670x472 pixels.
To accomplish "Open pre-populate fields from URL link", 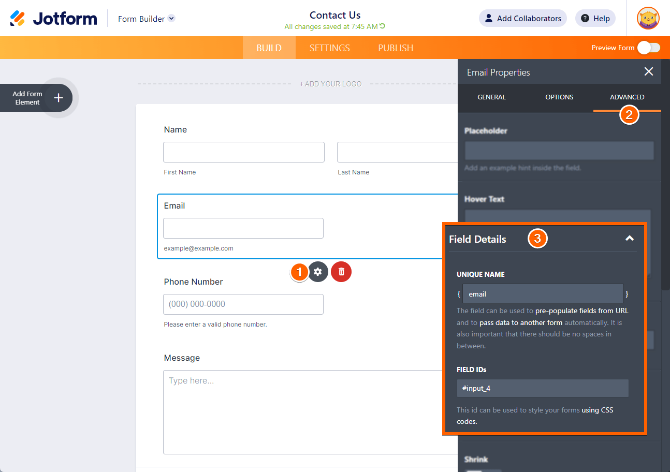I will coord(582,311).
